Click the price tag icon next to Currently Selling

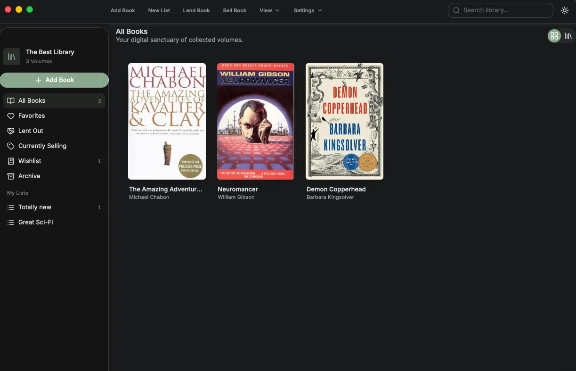coord(11,146)
